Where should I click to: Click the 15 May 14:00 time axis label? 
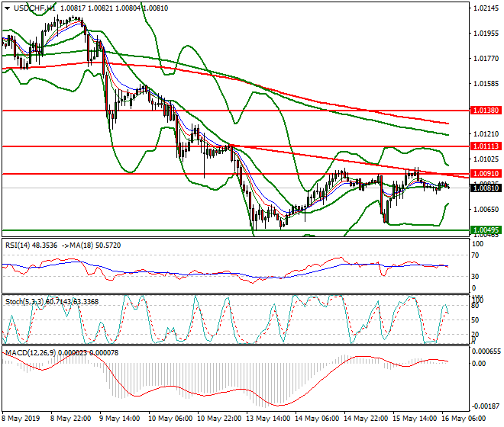[x=415, y=419]
